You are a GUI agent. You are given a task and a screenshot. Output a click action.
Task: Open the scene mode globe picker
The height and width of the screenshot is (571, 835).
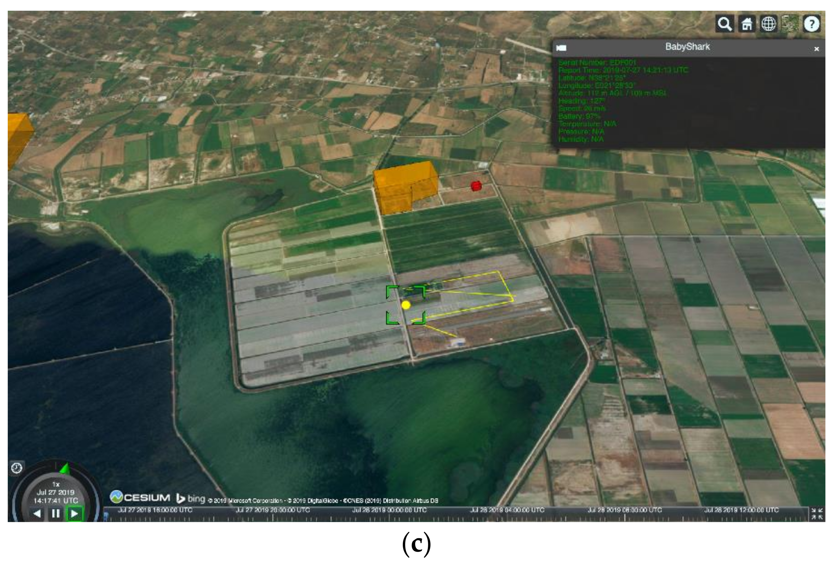(768, 24)
